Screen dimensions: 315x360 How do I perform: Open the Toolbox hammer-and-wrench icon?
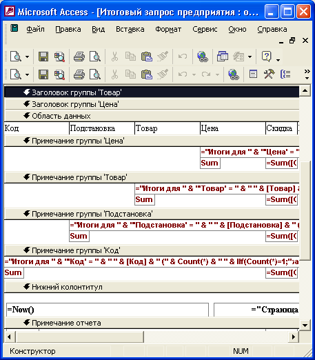click(269, 74)
